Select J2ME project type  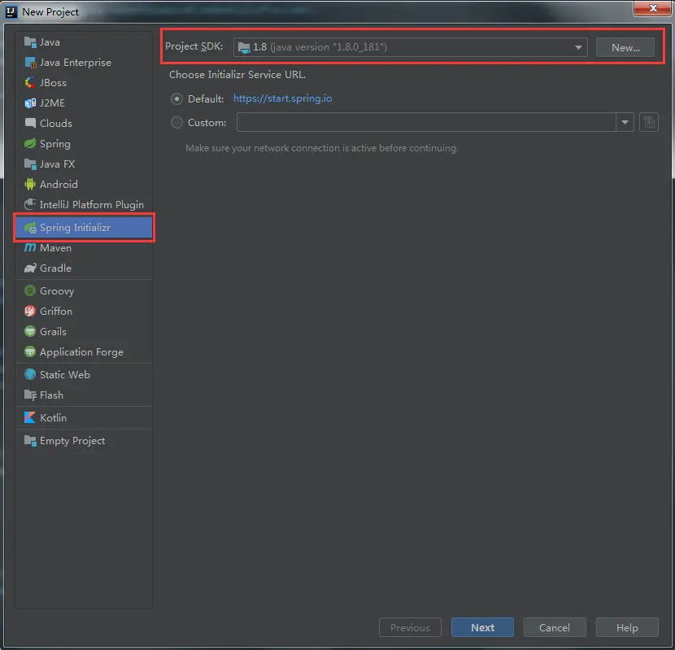tap(84, 103)
